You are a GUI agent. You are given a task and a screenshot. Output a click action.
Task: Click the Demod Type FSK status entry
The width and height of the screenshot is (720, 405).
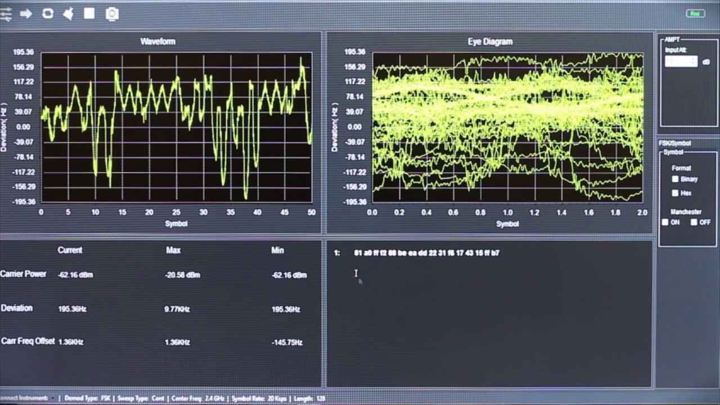coord(87,398)
